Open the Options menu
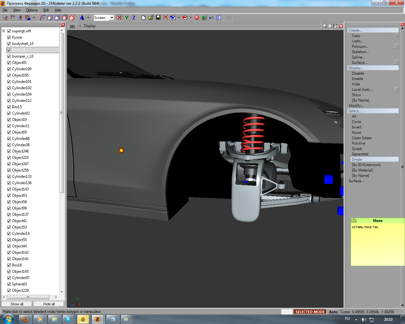Viewport: 405px width, 324px height. click(32, 10)
